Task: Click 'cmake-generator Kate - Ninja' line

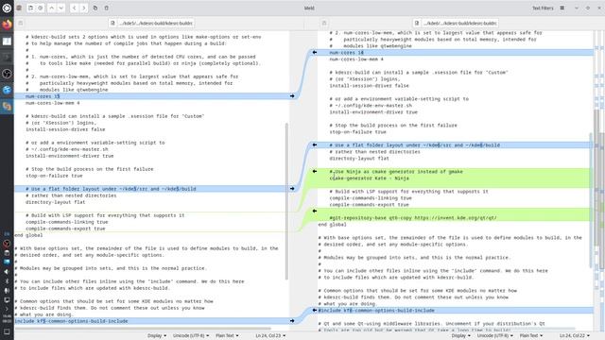Action: pos(370,178)
